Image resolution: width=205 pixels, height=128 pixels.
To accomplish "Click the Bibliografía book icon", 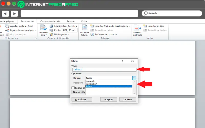I will pos(51,34).
